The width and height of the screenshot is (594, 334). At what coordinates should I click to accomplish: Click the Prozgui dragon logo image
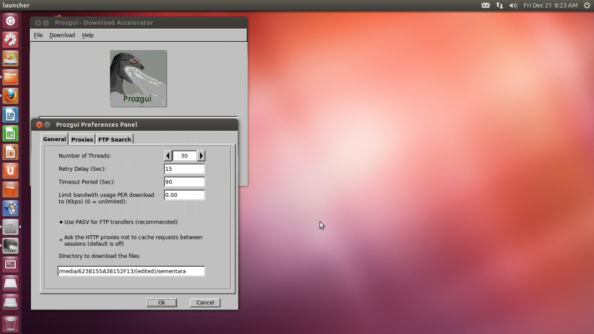(138, 78)
